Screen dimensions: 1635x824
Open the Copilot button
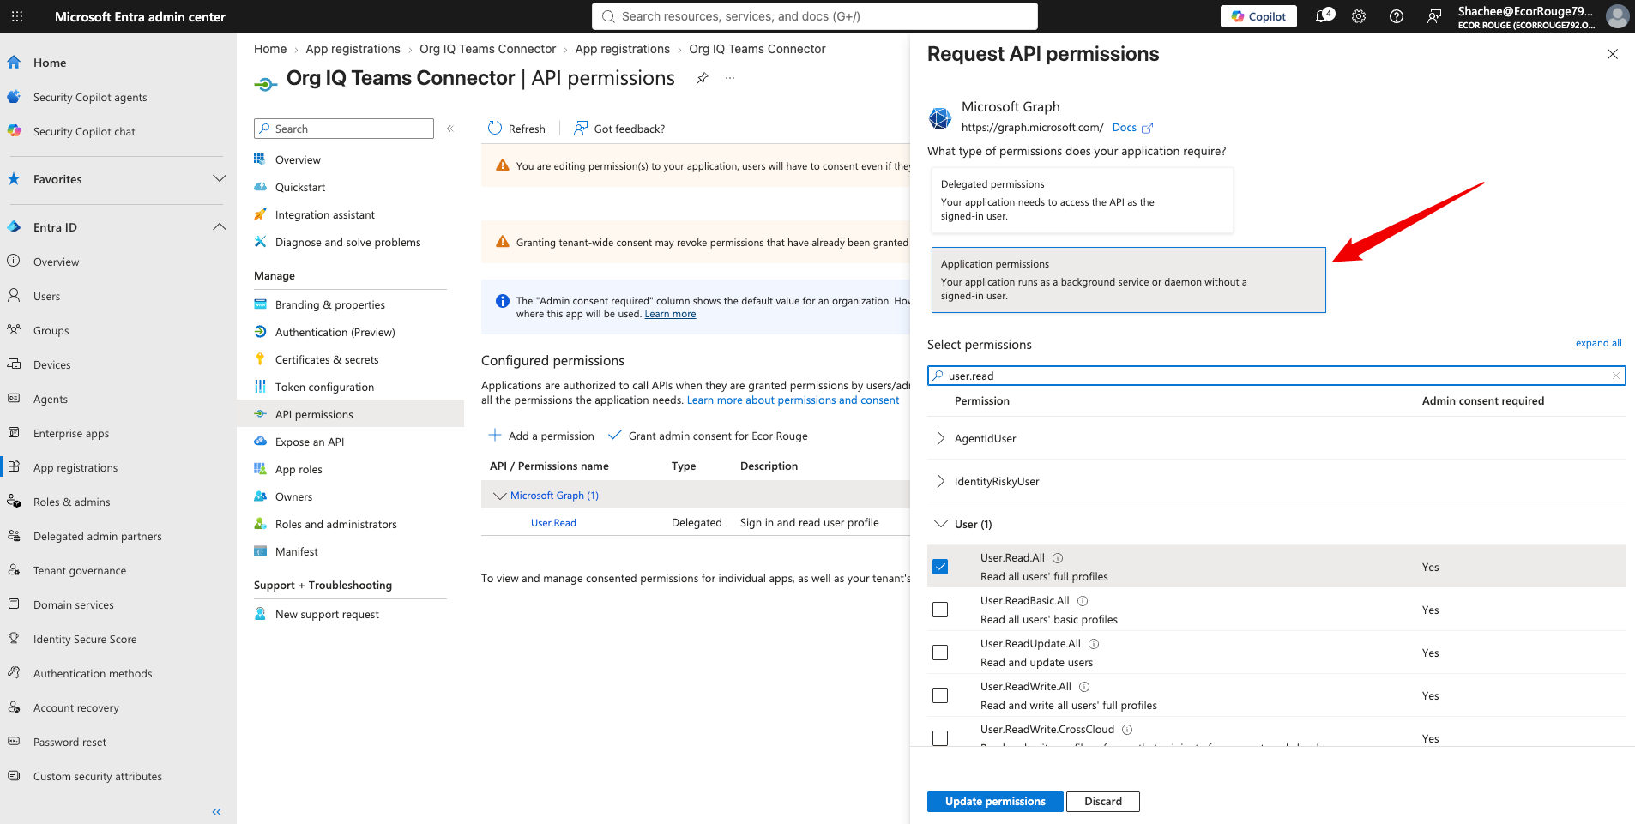pyautogui.click(x=1258, y=16)
